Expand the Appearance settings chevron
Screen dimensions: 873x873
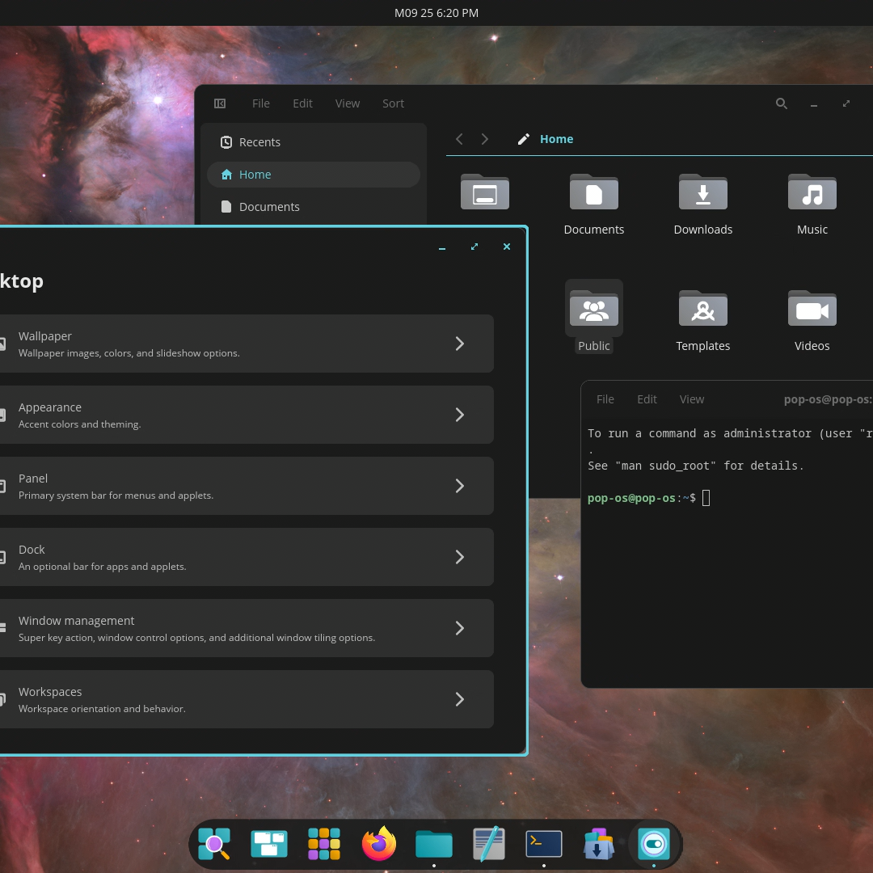(x=459, y=415)
